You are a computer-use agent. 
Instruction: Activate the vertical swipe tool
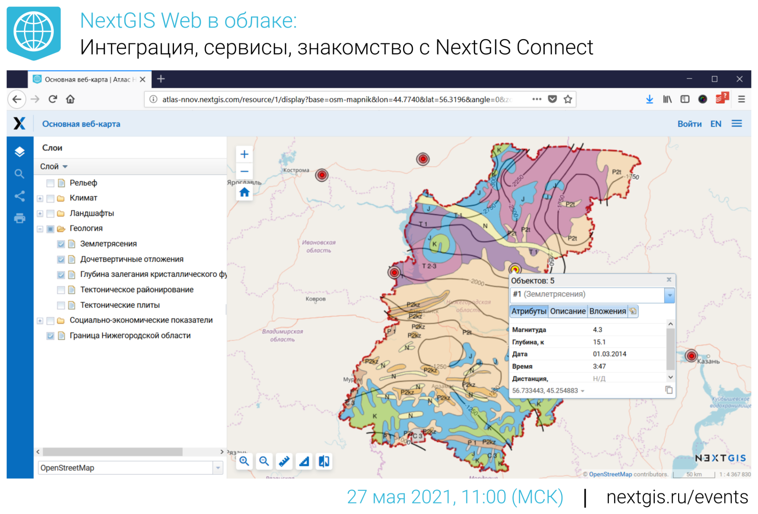click(x=324, y=461)
